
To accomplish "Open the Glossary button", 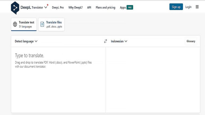I will pyautogui.click(x=191, y=41).
